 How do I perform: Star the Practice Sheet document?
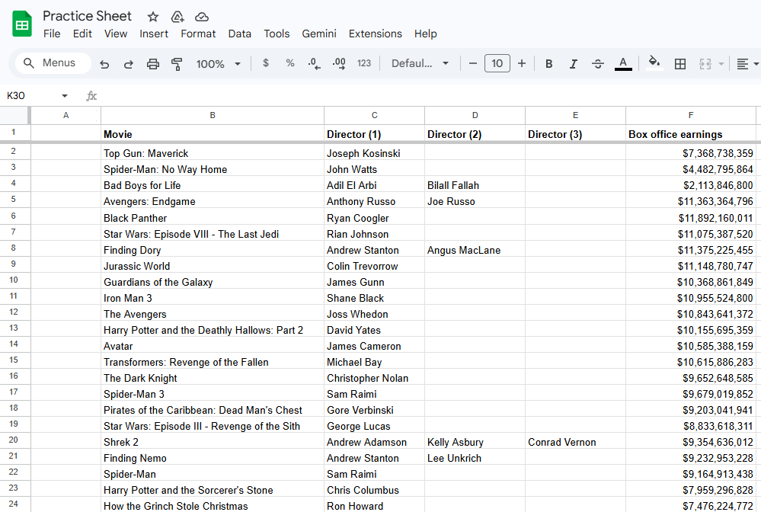(153, 17)
